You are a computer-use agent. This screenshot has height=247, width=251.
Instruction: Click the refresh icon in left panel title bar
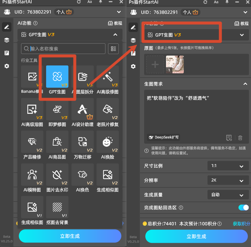coord(79,2)
